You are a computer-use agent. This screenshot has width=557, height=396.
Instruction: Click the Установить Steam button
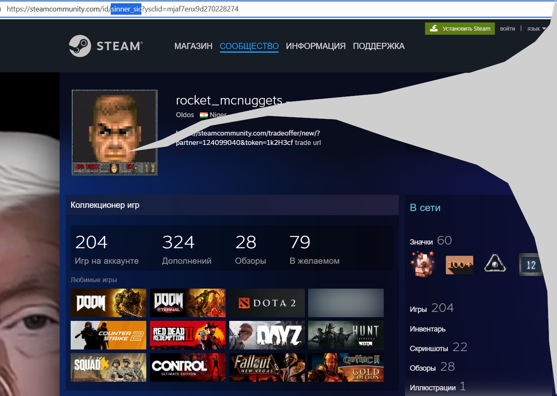460,29
